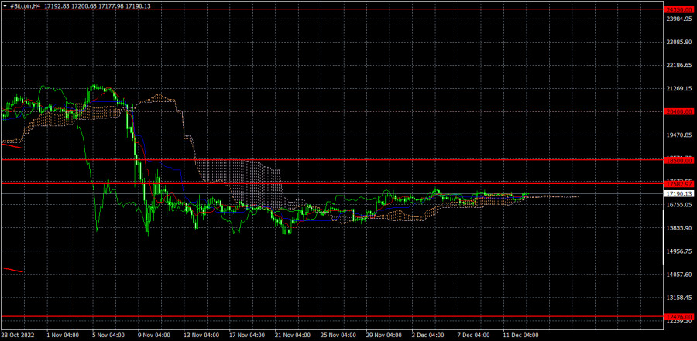Click the 21269.35 price axis value
The image size is (697, 341).
tap(679, 89)
